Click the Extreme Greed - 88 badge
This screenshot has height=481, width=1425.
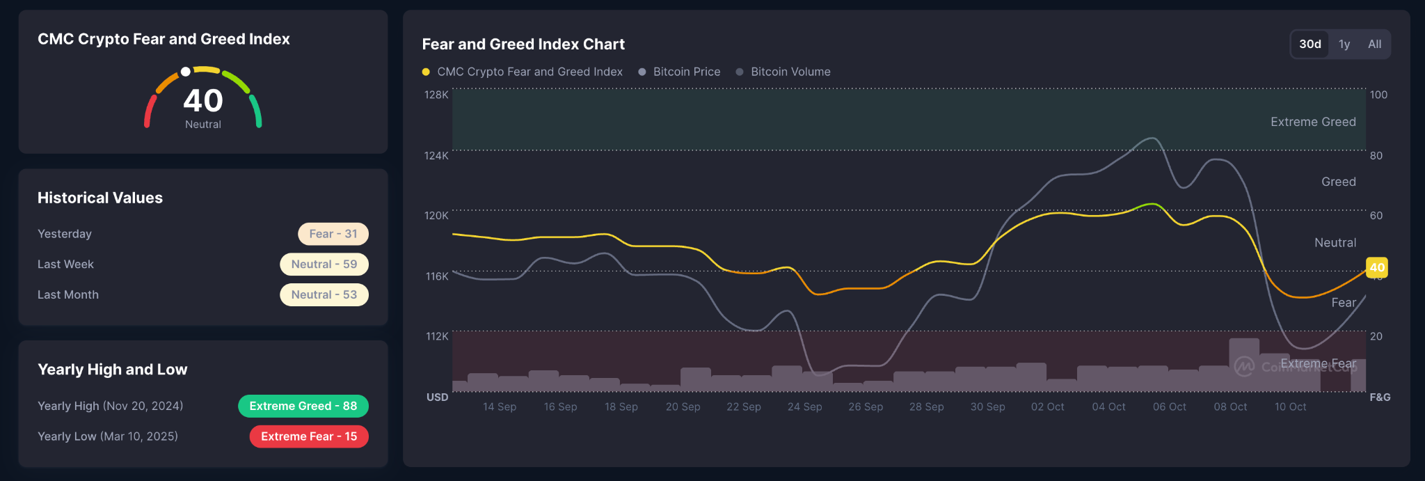click(x=303, y=406)
